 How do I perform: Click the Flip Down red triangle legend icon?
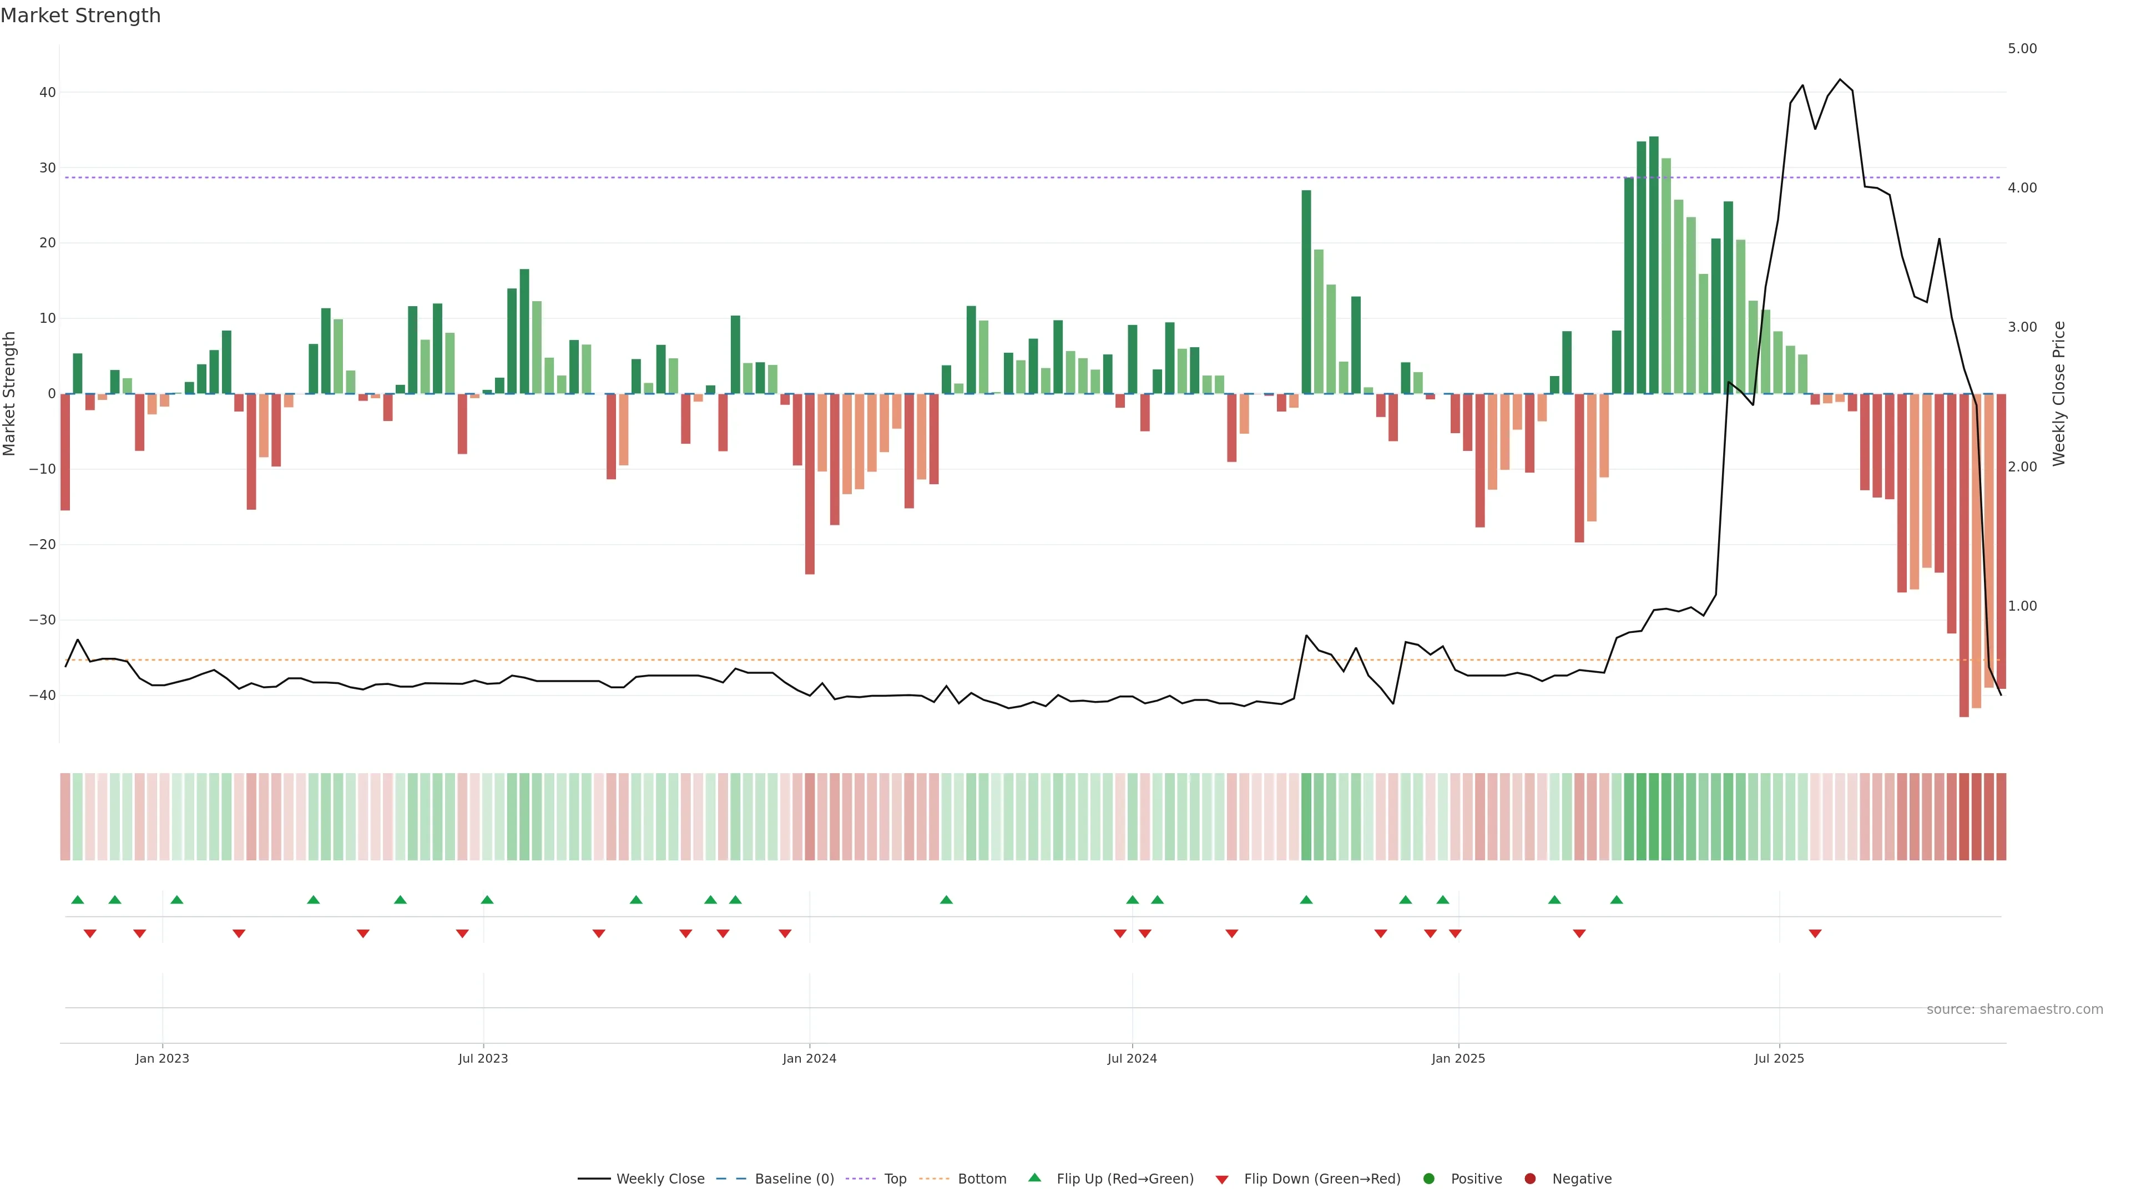pos(1222,1180)
